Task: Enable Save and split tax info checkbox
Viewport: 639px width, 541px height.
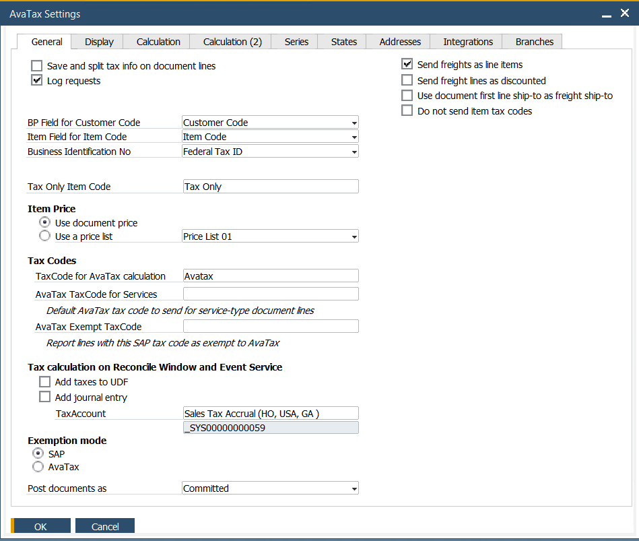Action: (36, 65)
